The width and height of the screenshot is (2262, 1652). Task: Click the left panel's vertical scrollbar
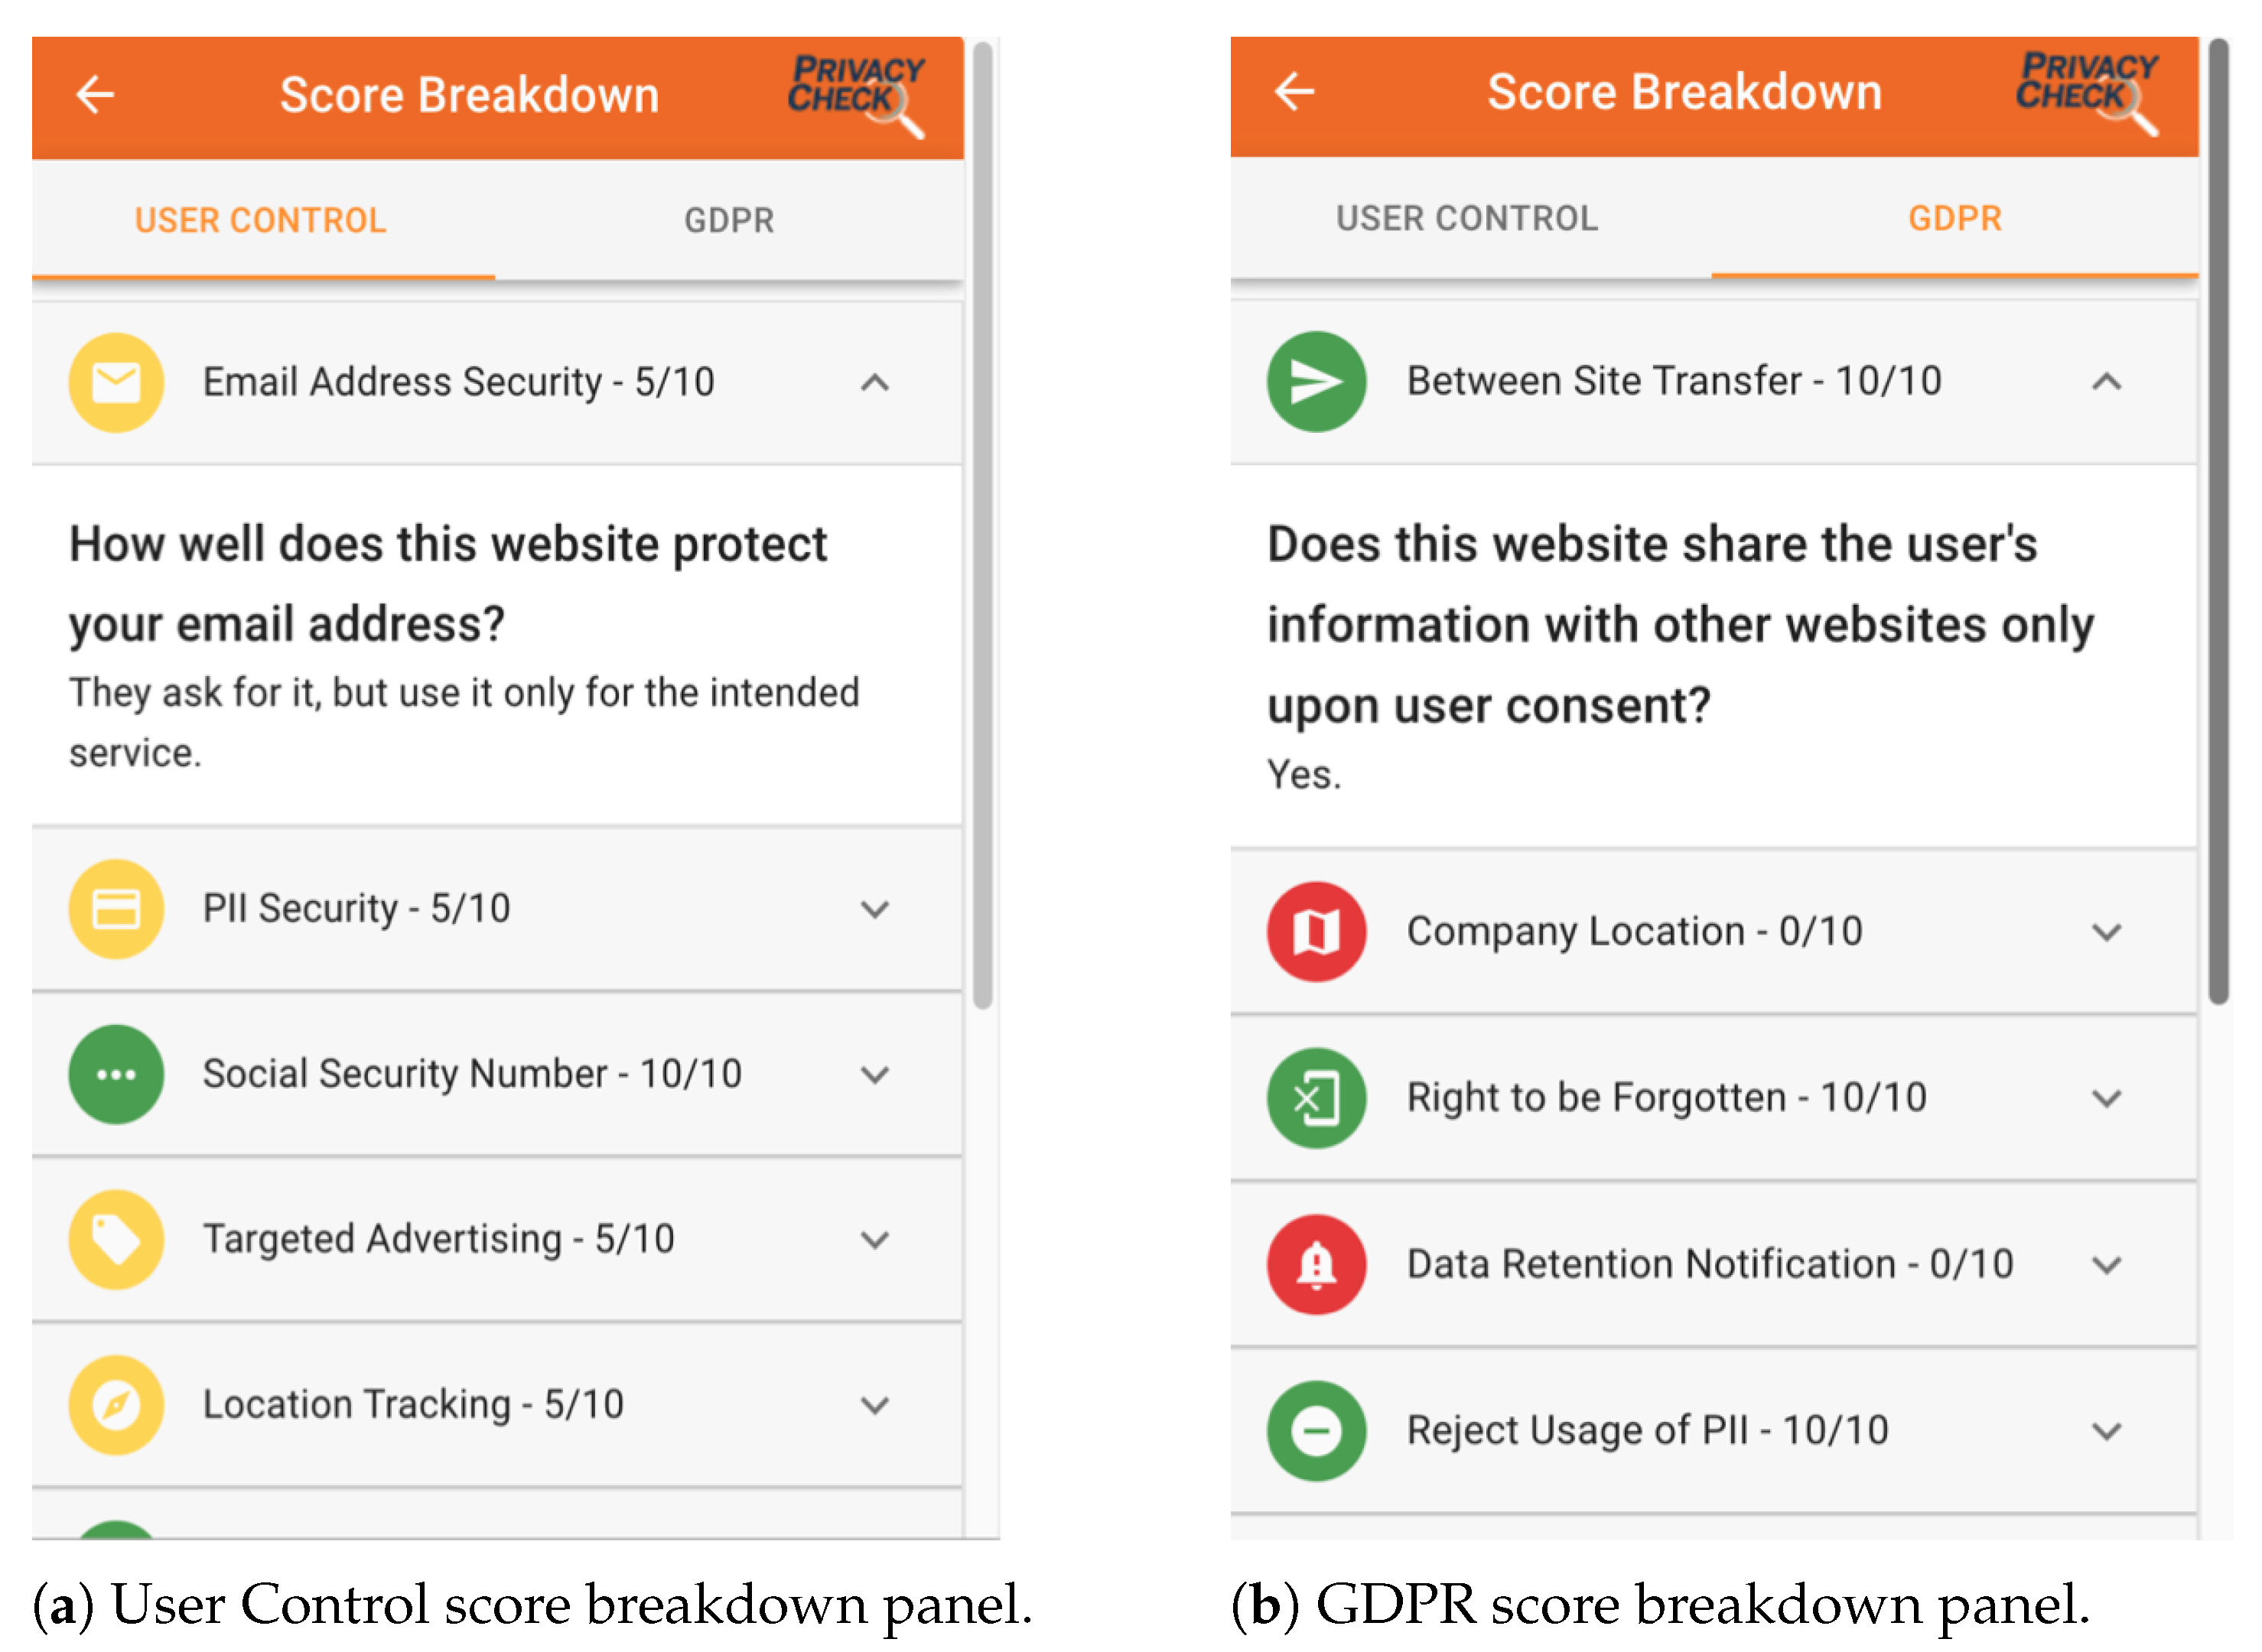pyautogui.click(x=982, y=520)
